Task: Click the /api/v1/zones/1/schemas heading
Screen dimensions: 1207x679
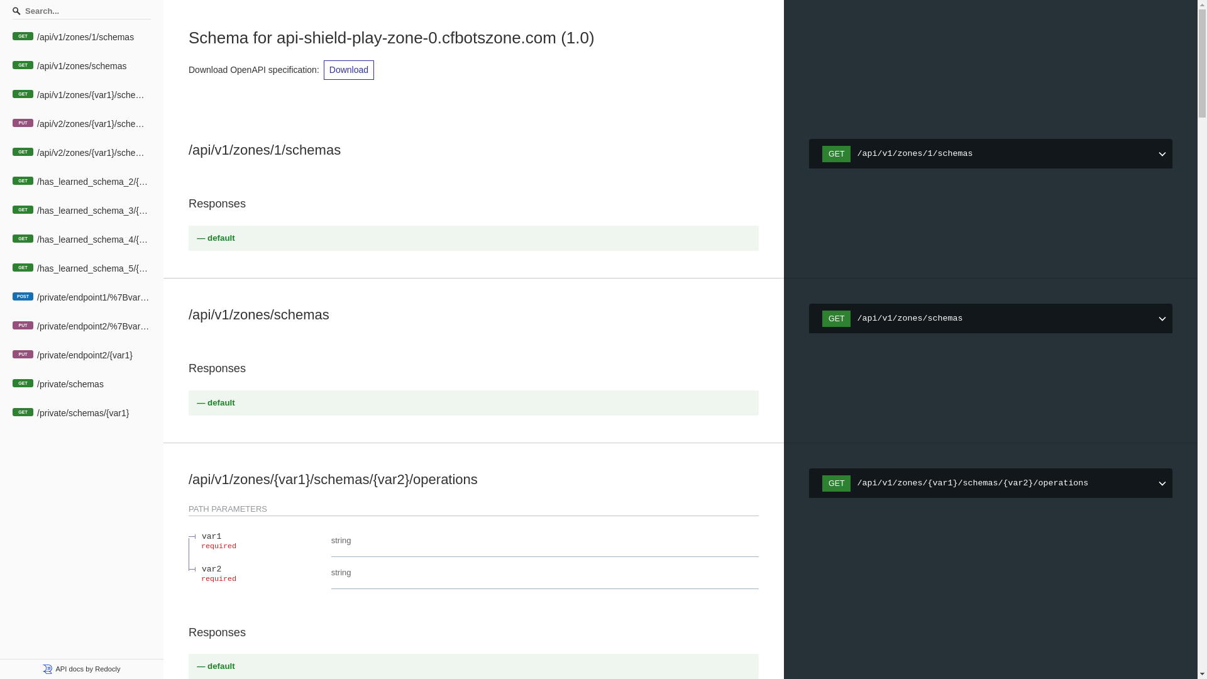Action: coord(265,150)
